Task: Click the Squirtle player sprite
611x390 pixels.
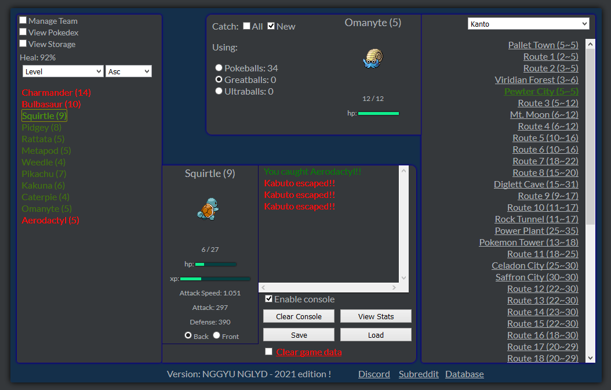Action: pos(208,209)
